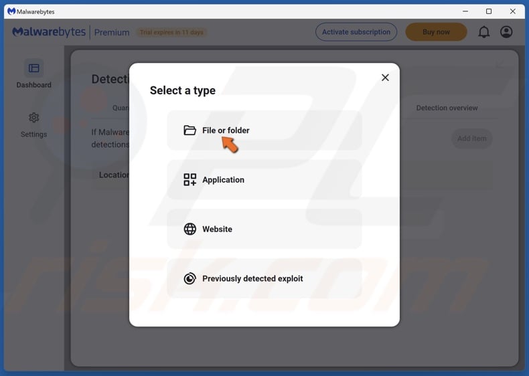Click the Trial expires in 11 days badge
This screenshot has height=376, width=529.
171,32
